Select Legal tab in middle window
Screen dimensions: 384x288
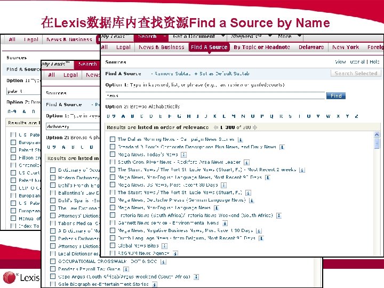pos(70,75)
